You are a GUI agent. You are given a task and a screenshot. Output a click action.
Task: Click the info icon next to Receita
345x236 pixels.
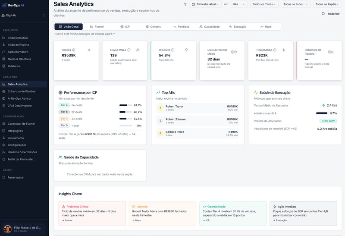click(x=74, y=50)
